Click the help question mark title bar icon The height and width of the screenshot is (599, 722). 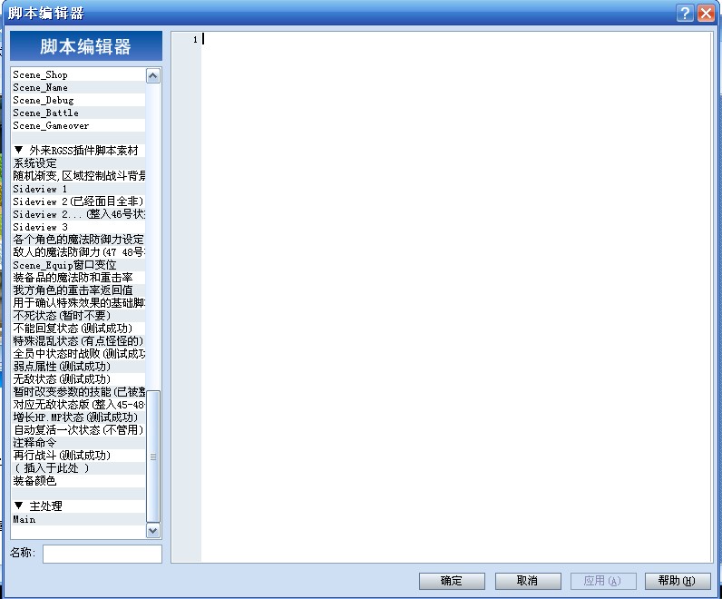pos(685,13)
